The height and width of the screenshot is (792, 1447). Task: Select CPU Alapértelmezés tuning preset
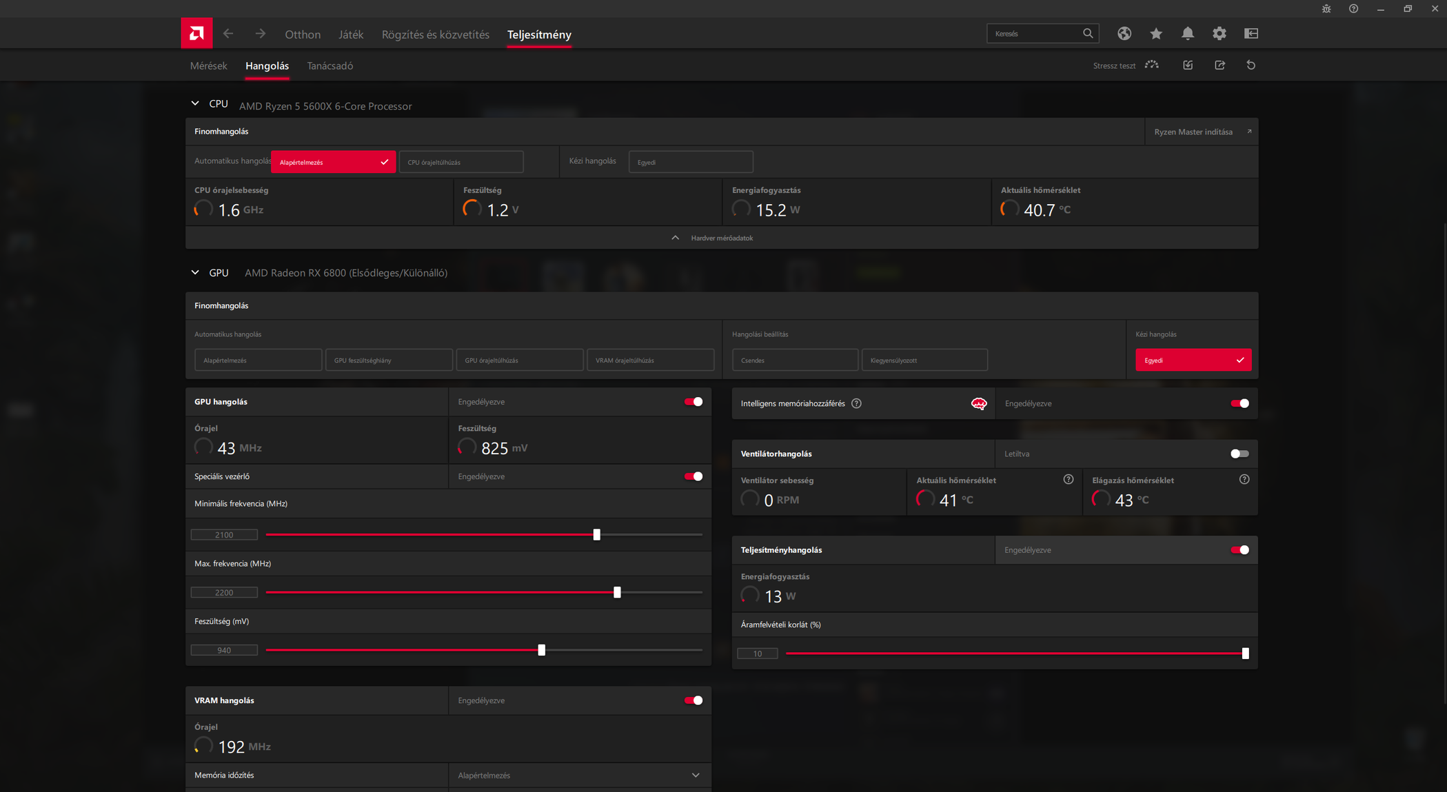click(x=333, y=162)
